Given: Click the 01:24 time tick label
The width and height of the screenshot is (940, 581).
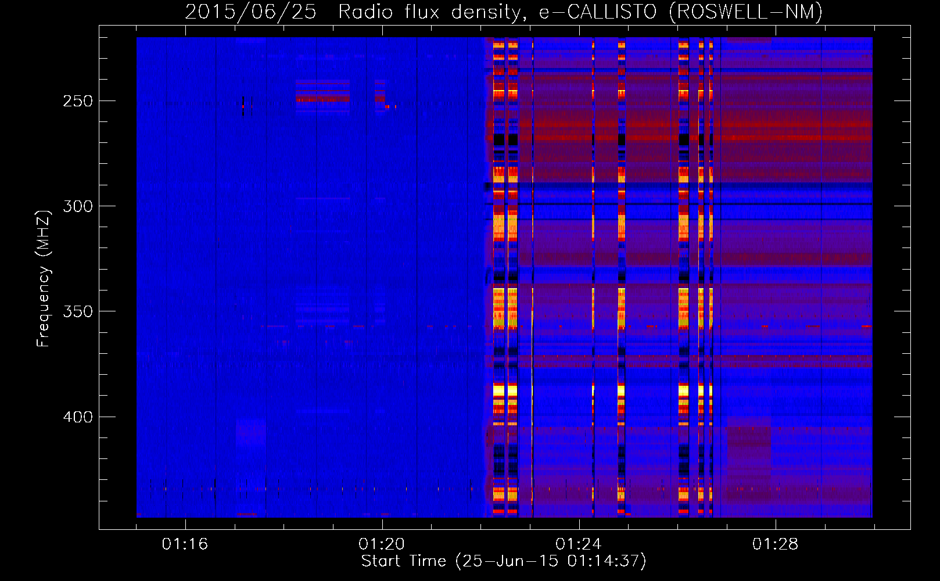Looking at the screenshot, I should pos(579,544).
